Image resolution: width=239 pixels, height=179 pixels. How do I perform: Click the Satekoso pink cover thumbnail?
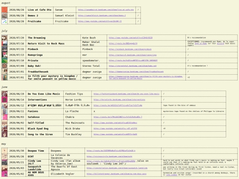[4, 117]
